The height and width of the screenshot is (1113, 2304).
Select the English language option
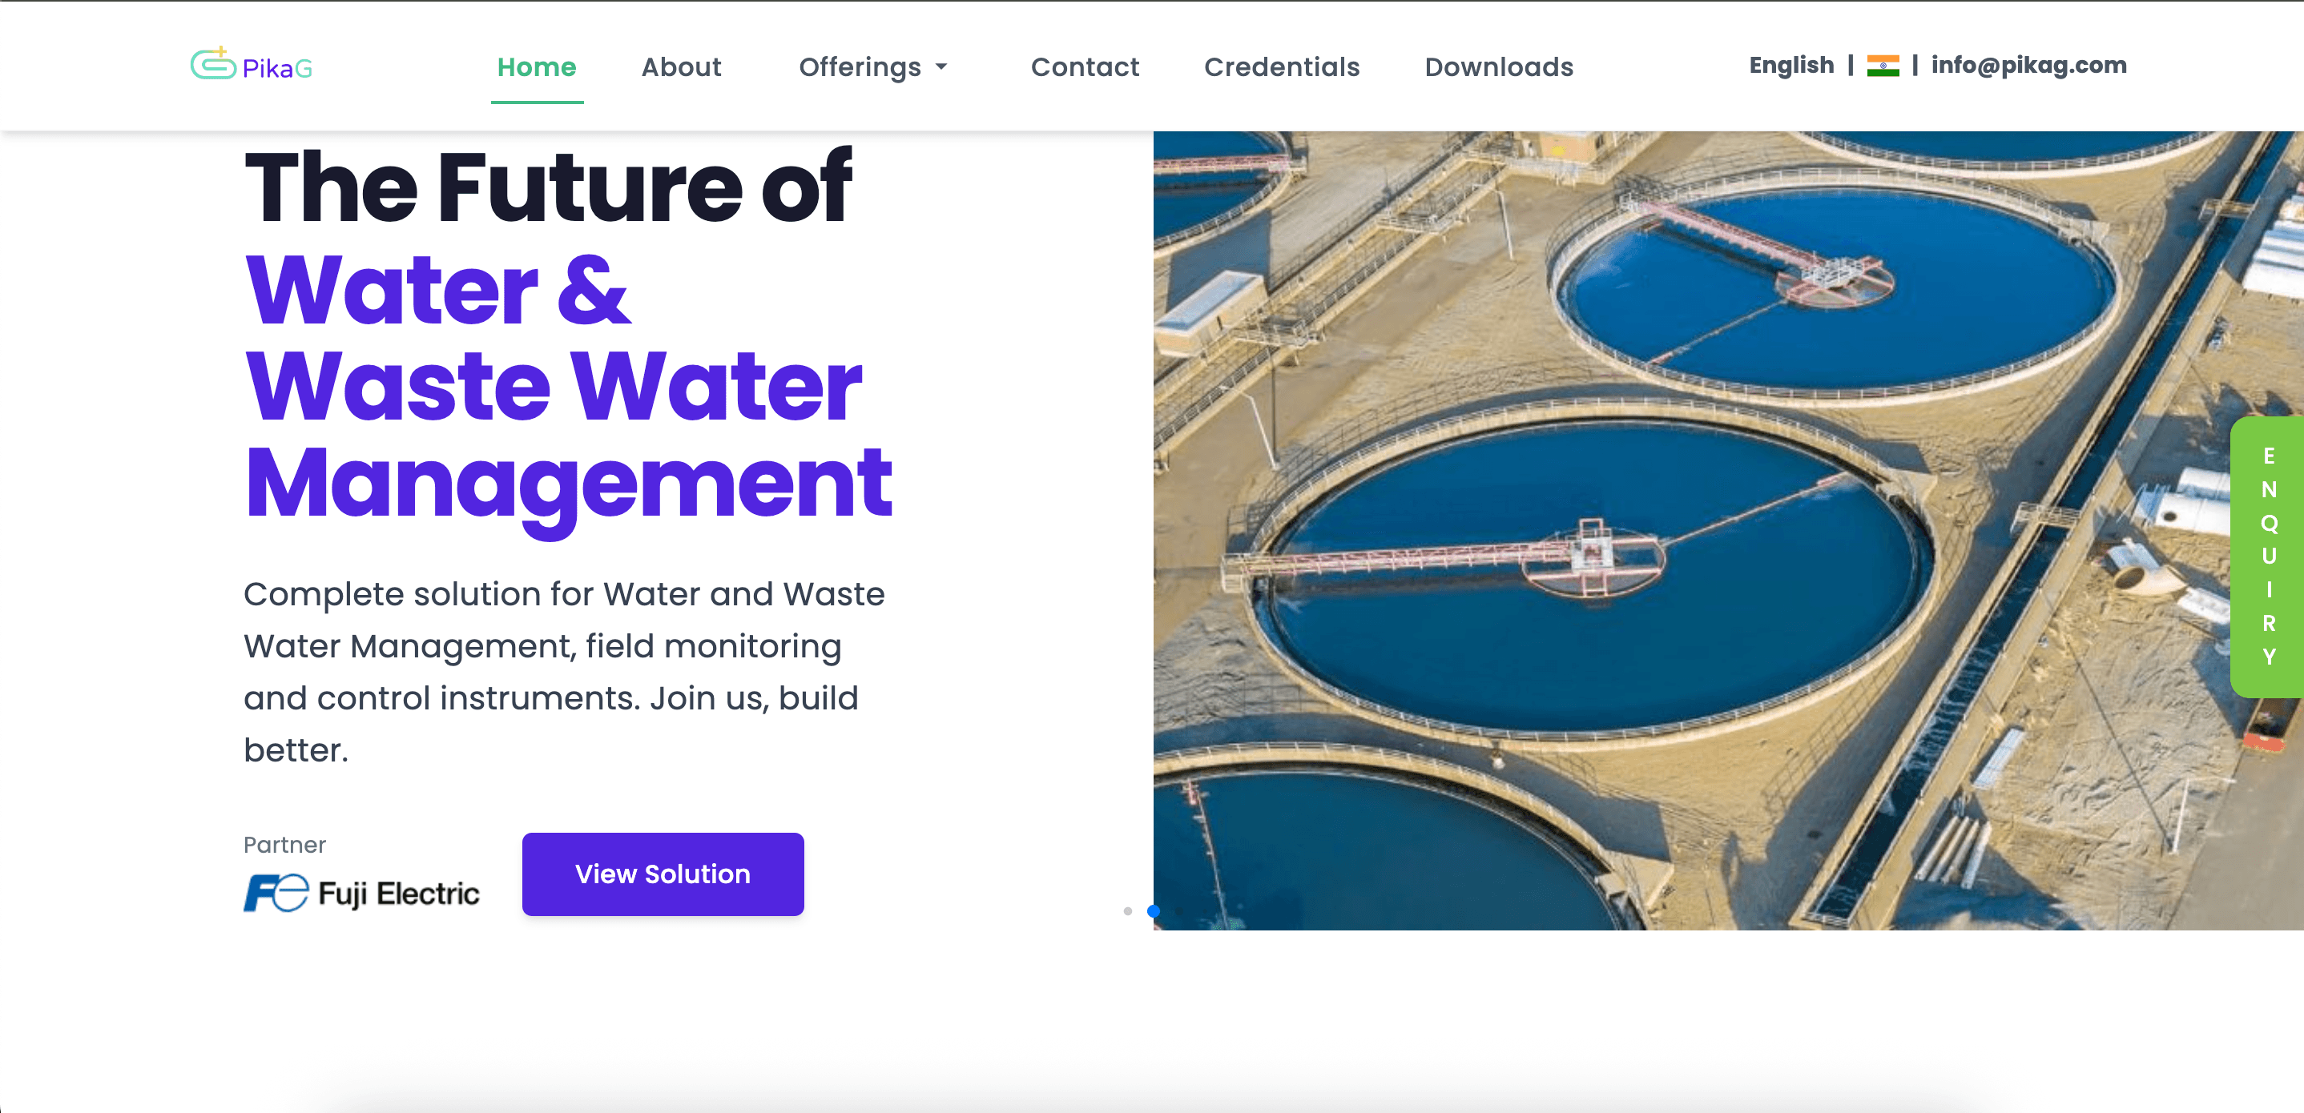pyautogui.click(x=1790, y=64)
